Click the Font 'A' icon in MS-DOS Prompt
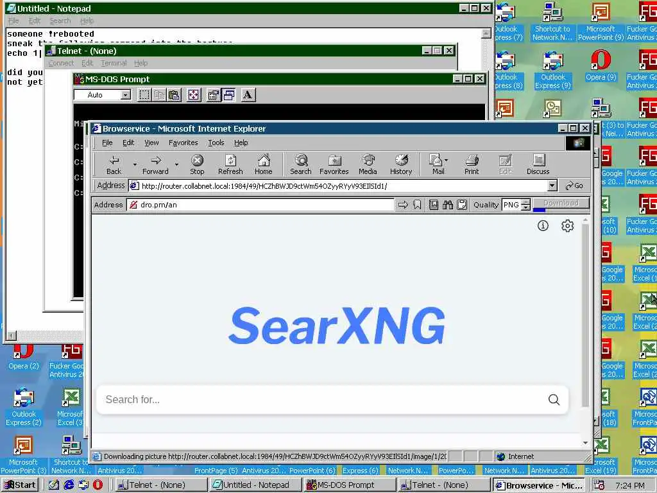 [248, 95]
